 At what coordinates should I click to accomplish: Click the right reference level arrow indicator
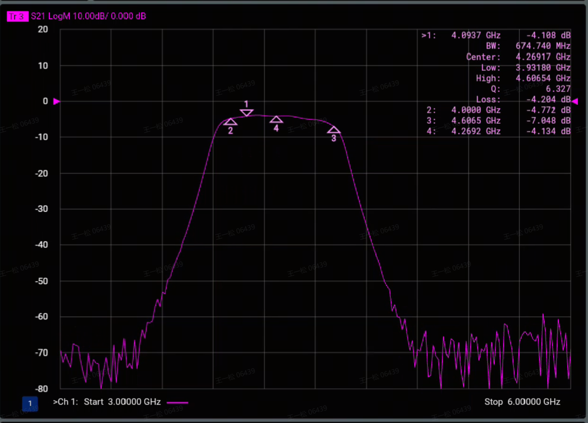click(x=576, y=101)
